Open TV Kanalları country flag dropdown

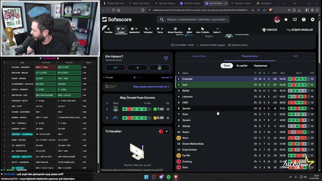[x=163, y=131]
